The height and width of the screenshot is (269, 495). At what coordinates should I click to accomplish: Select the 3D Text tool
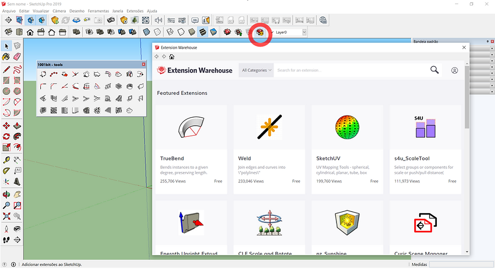point(17,182)
